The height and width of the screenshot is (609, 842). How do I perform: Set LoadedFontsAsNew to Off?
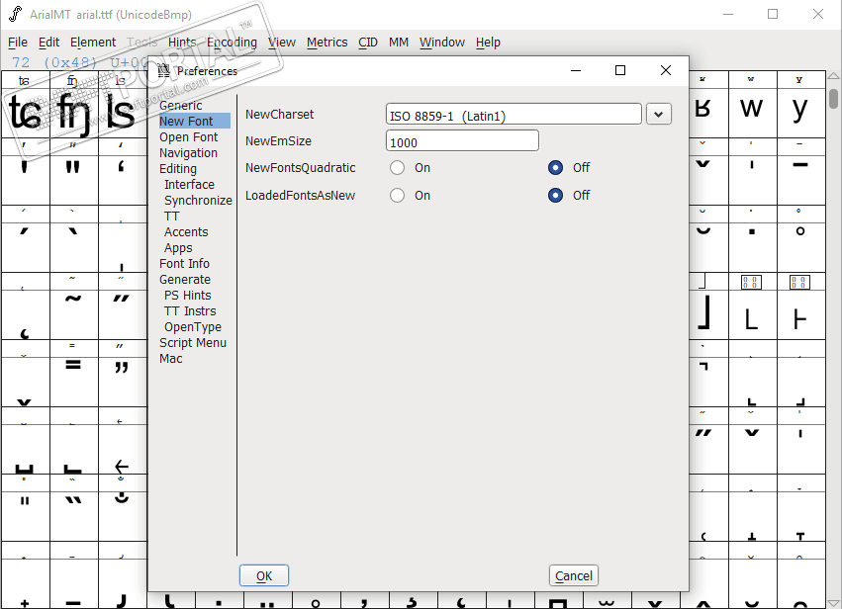coord(556,196)
